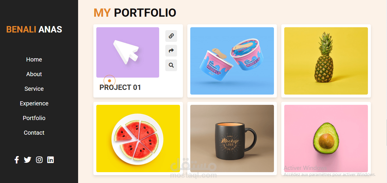This screenshot has height=183, width=387.
Task: Open the Contact menu link
Action: [34, 133]
